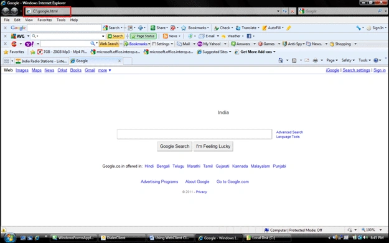
Task: Open the Favorites star button
Action: [14, 52]
